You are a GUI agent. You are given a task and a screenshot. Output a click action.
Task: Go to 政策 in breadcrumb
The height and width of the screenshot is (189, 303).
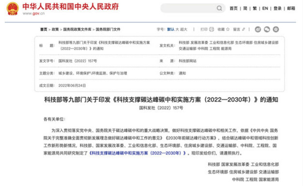tap(55, 30)
